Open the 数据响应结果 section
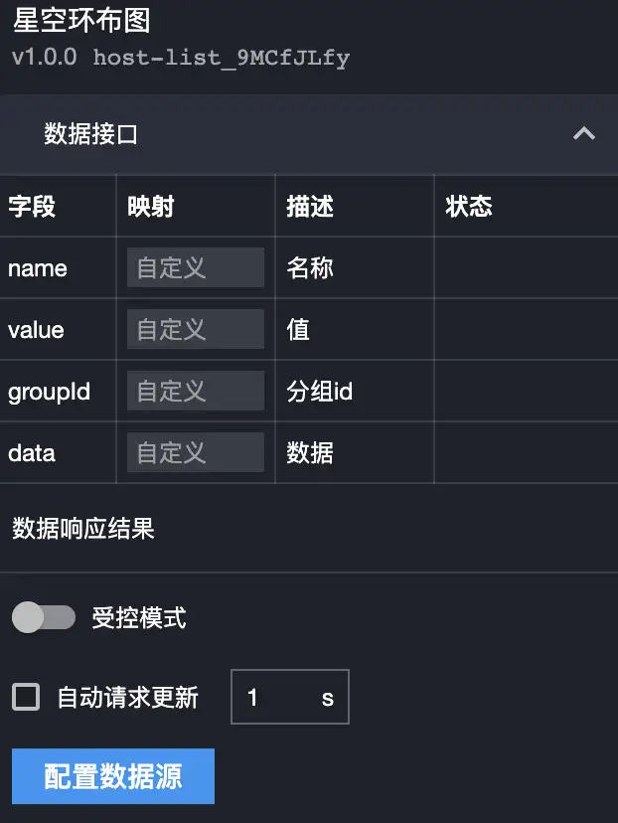Image resolution: width=618 pixels, height=823 pixels. [83, 529]
